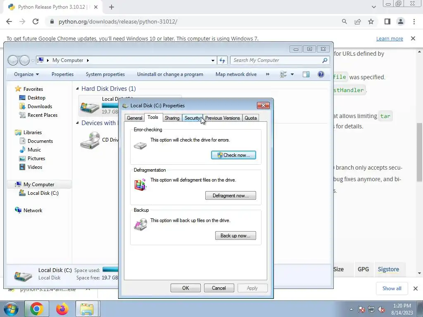Open the Chrome three-dot menu
Screen dimensions: 423x317
point(414,21)
